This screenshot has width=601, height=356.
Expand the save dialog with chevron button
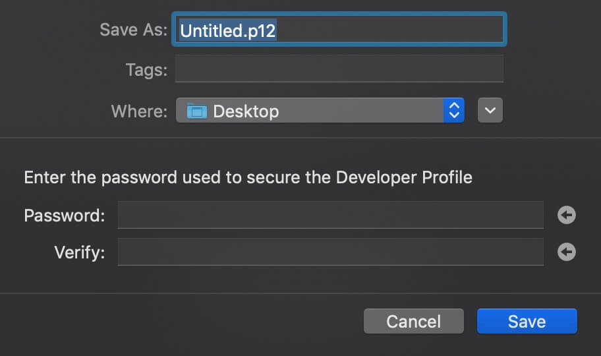point(490,111)
